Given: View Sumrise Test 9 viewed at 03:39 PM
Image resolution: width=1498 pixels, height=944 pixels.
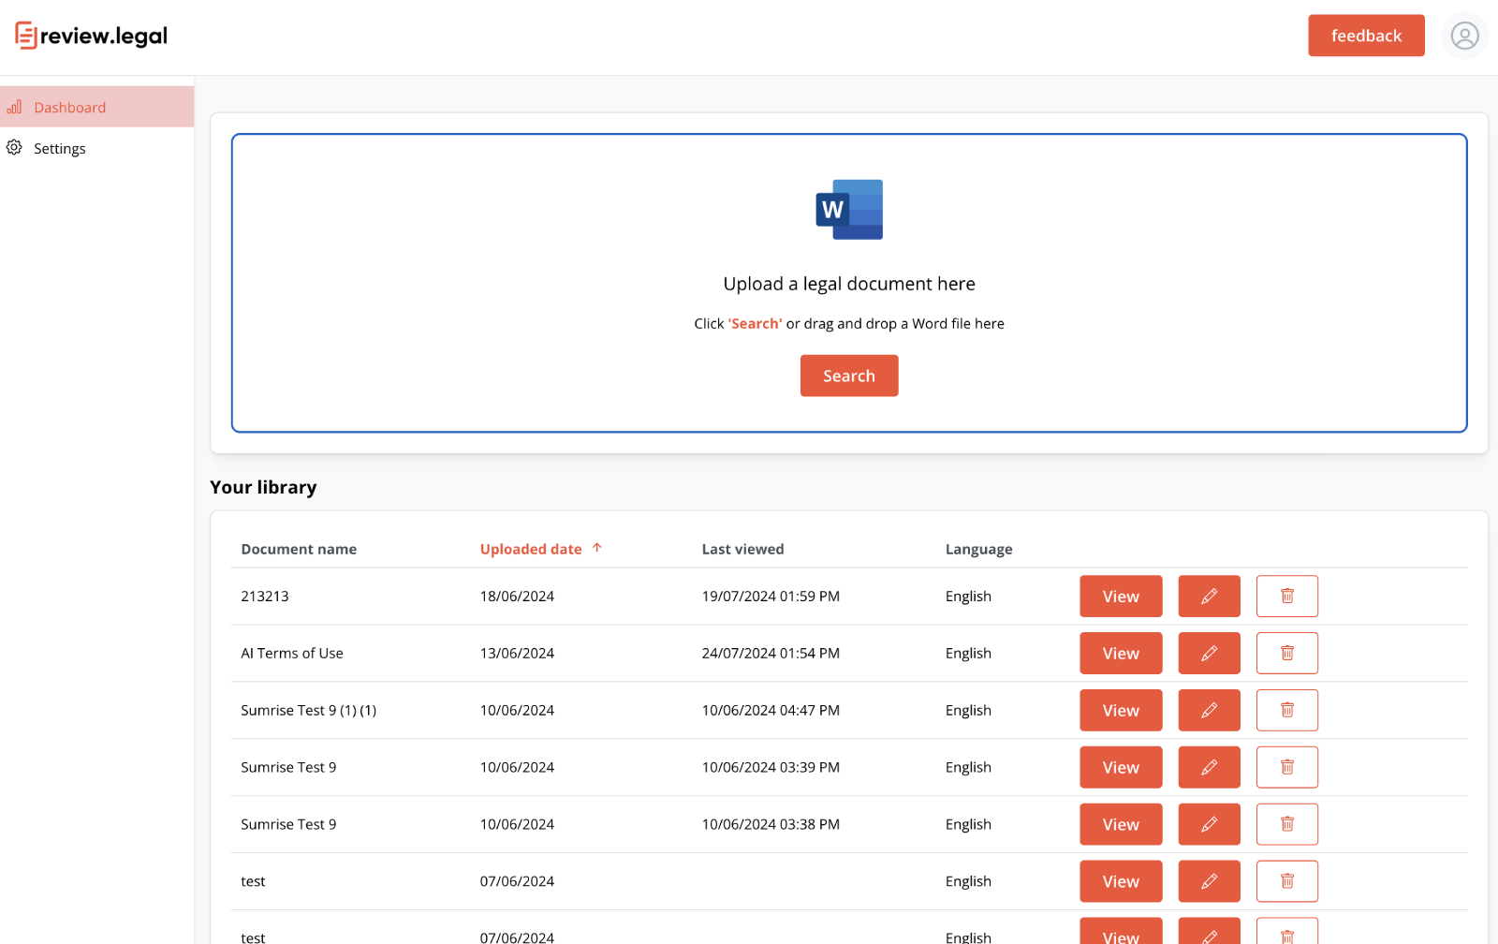Looking at the screenshot, I should coord(1121,768).
